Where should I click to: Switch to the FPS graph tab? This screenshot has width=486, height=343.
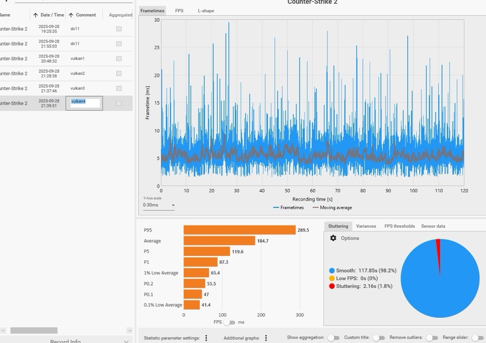click(179, 10)
